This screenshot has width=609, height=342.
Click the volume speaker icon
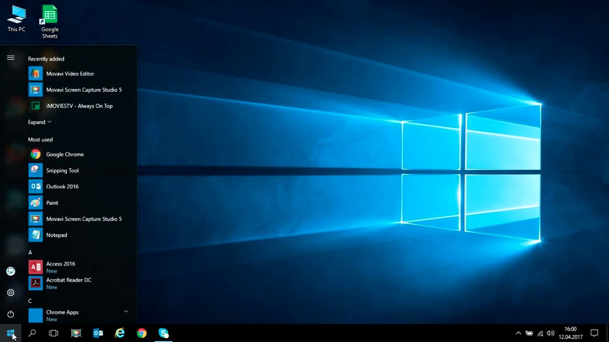pyautogui.click(x=550, y=333)
